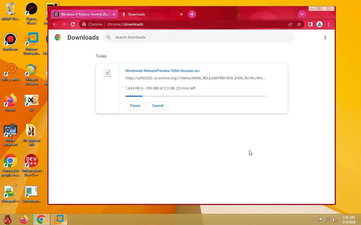Share this page icon in address bar
361x225 pixels.
[x=290, y=24]
